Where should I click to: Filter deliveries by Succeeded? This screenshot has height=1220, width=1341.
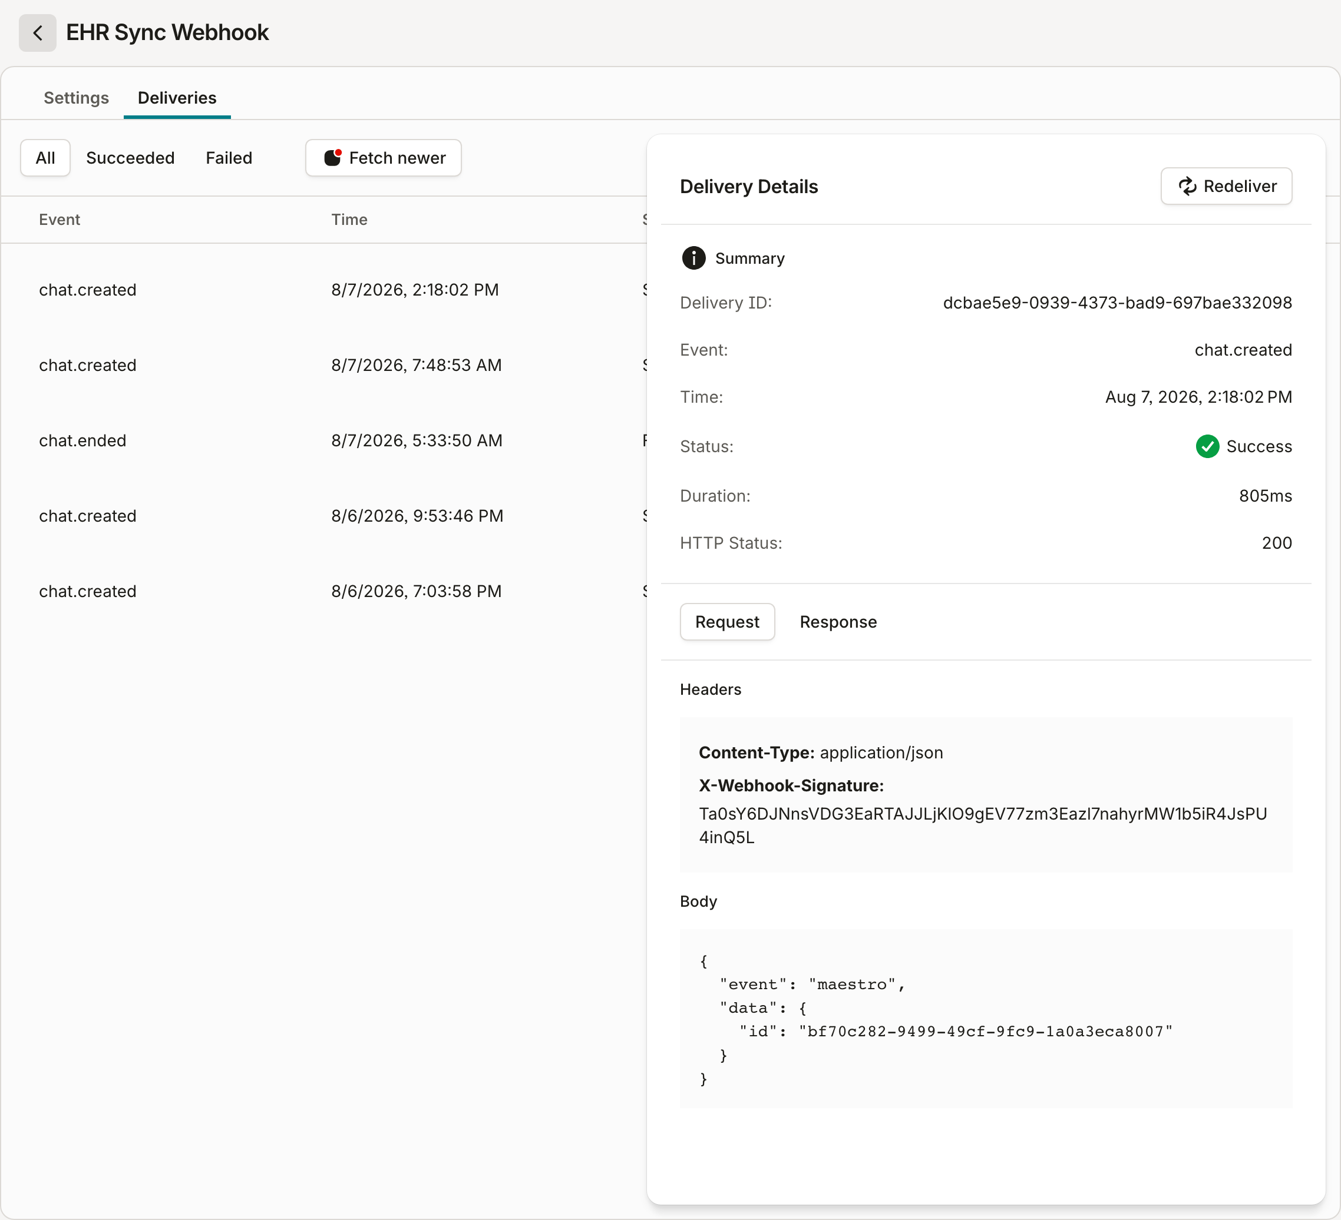(x=130, y=158)
